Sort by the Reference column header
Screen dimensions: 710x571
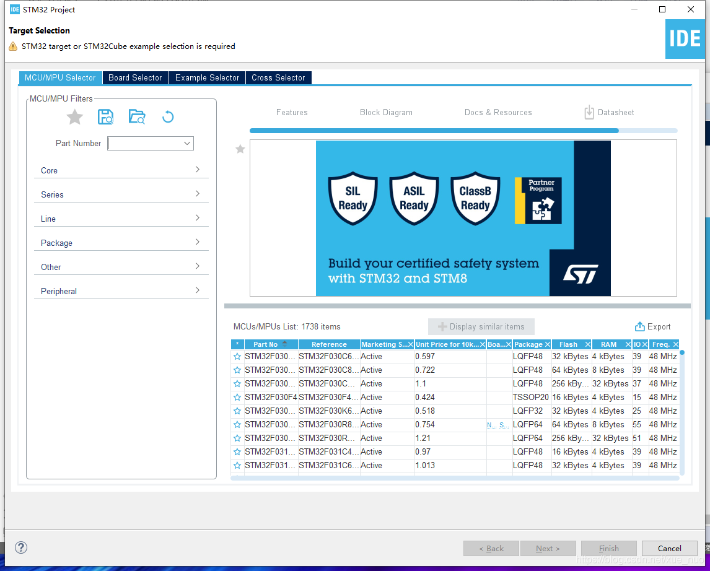[x=329, y=345]
